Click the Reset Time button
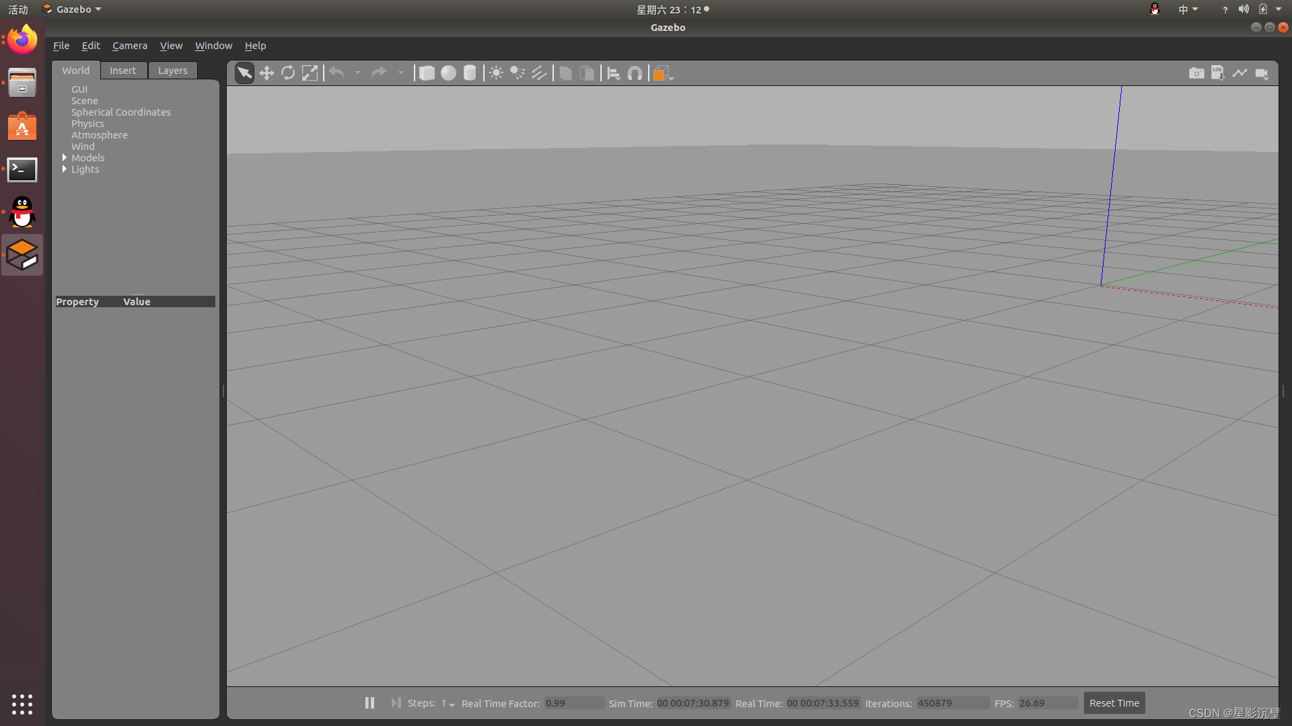This screenshot has height=726, width=1292. pyautogui.click(x=1114, y=703)
